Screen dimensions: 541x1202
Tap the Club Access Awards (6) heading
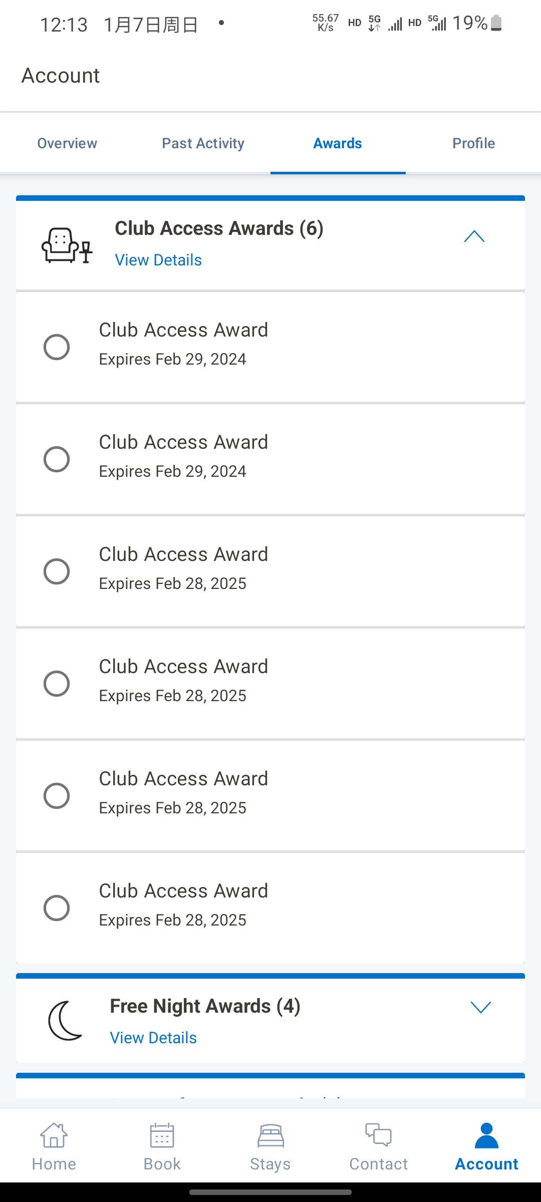pos(219,228)
